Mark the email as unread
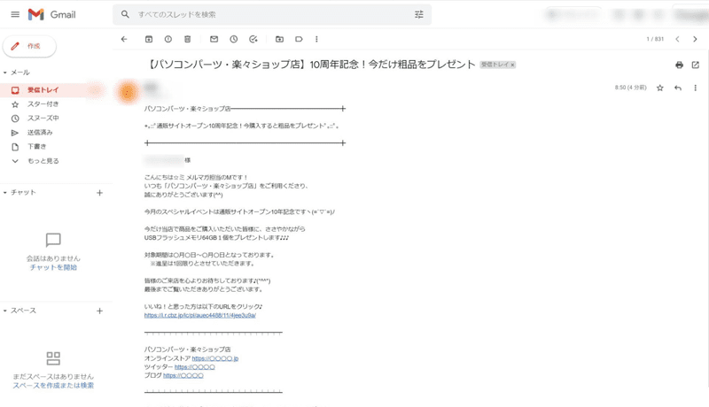The height and width of the screenshot is (407, 709). pyautogui.click(x=214, y=39)
